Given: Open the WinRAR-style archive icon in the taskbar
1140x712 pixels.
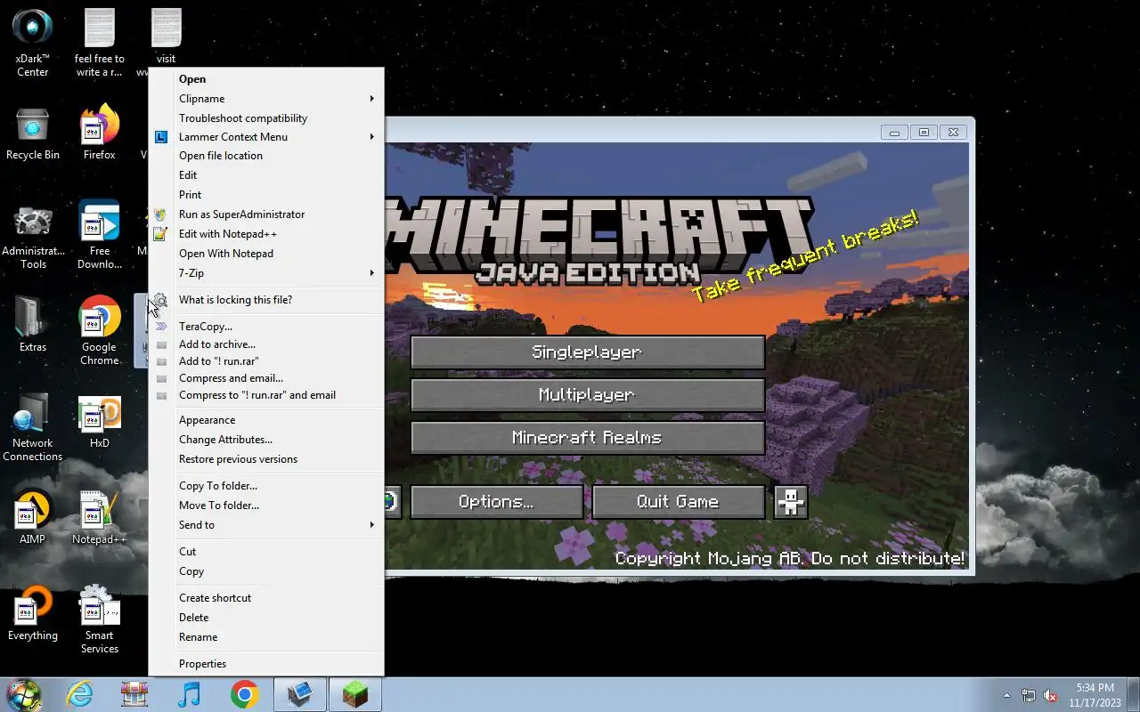Looking at the screenshot, I should pyautogui.click(x=134, y=694).
